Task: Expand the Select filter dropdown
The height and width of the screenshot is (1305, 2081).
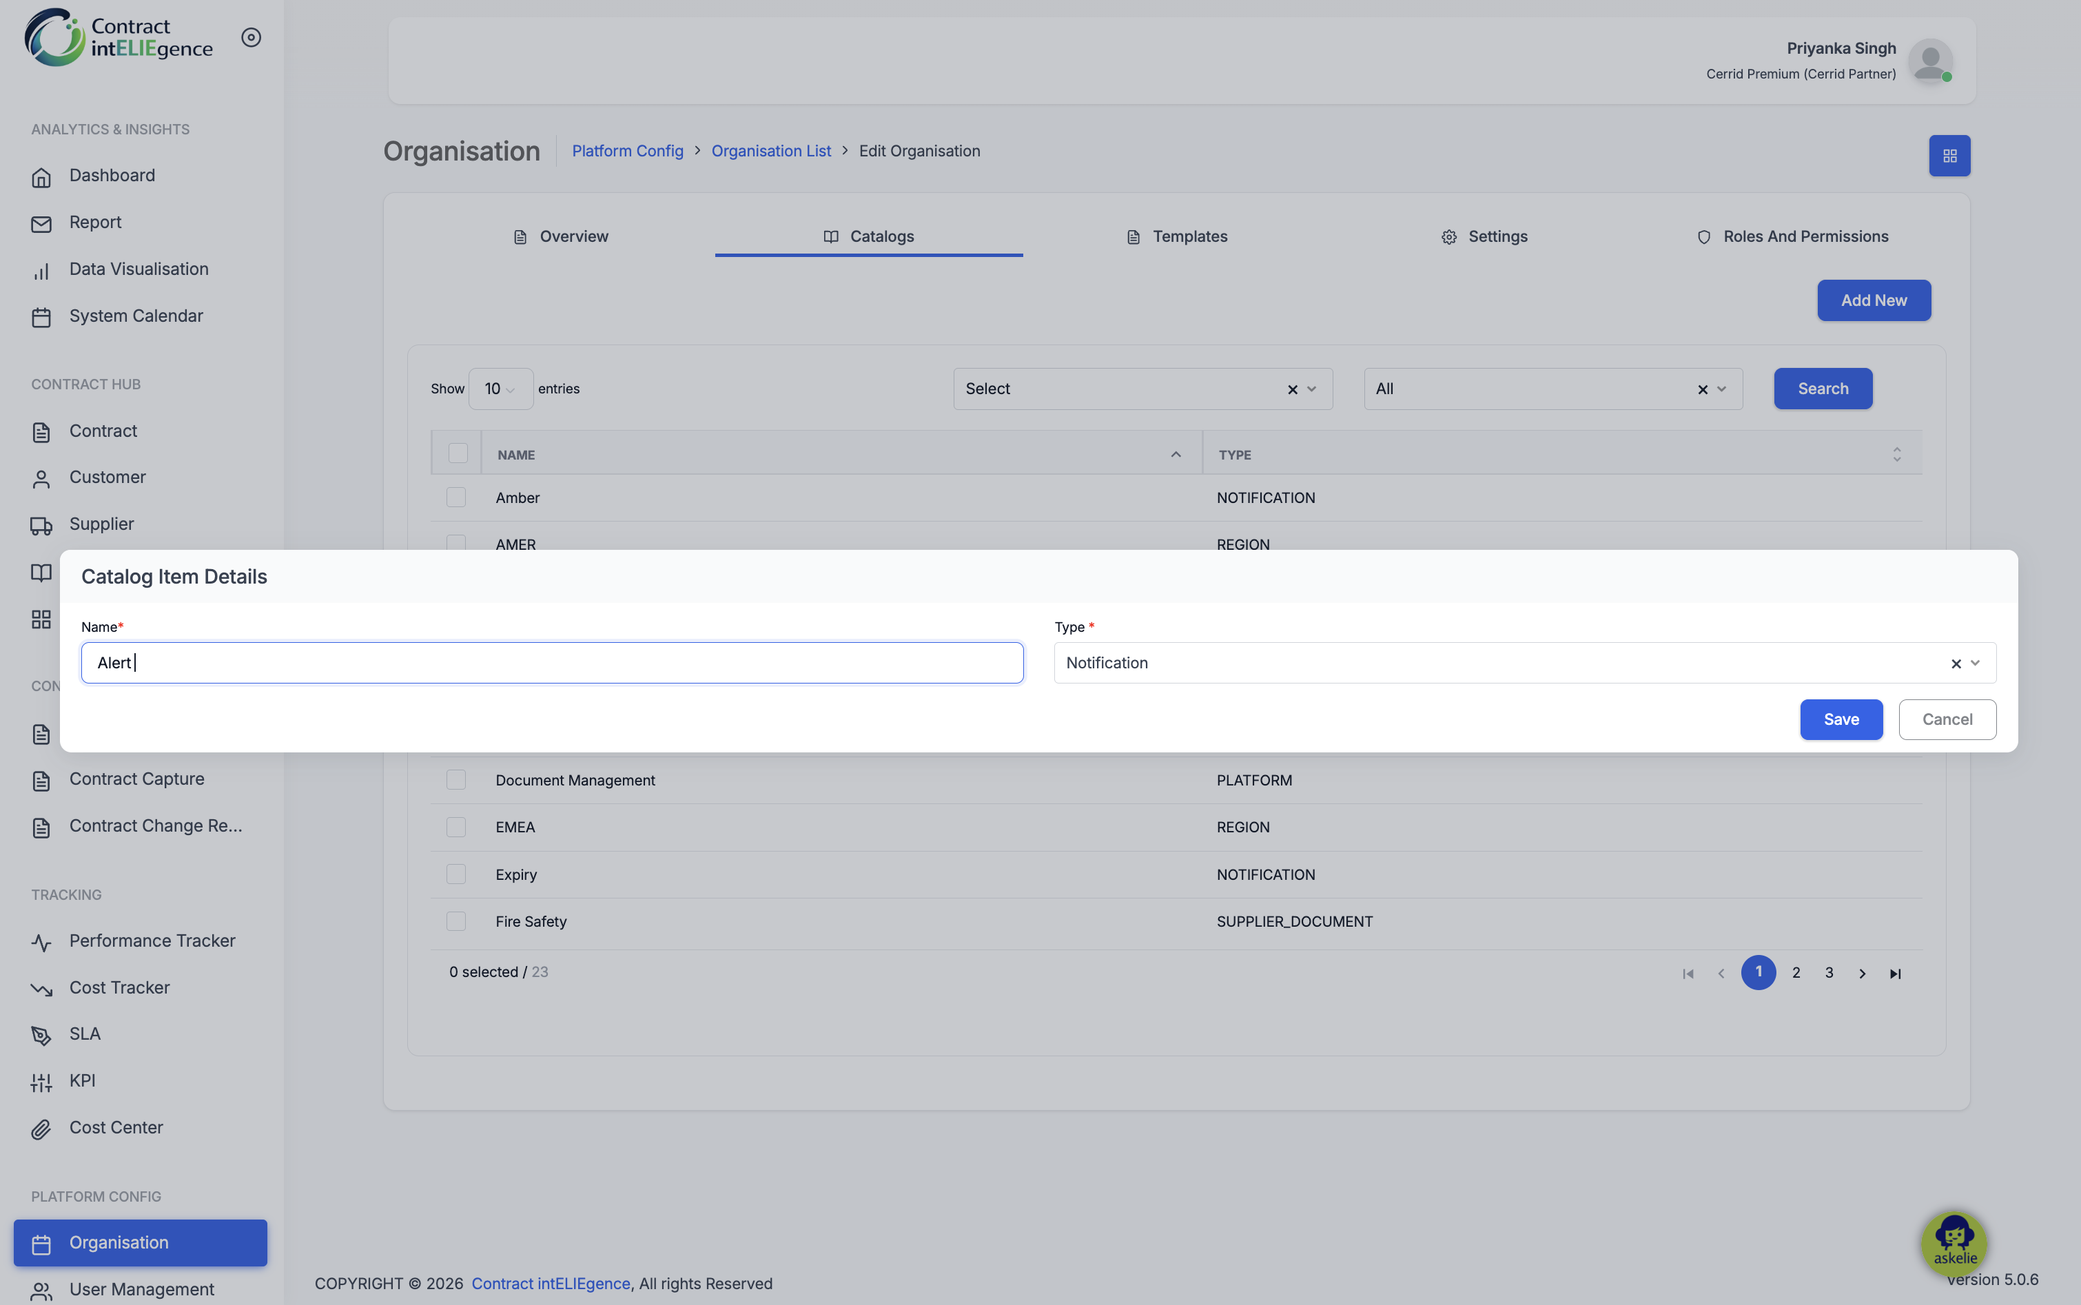Action: click(x=1311, y=389)
